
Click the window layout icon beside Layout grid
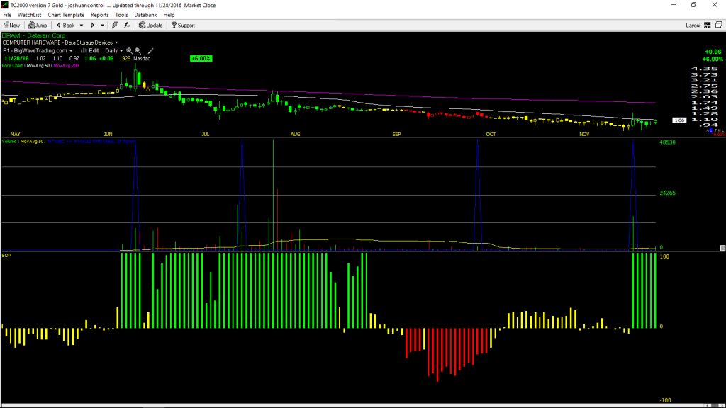click(x=719, y=25)
